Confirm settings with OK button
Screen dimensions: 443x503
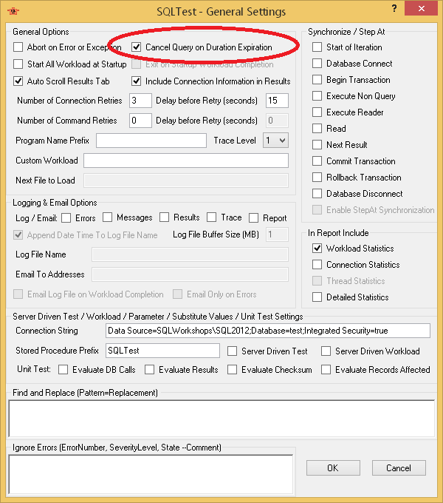[333, 468]
